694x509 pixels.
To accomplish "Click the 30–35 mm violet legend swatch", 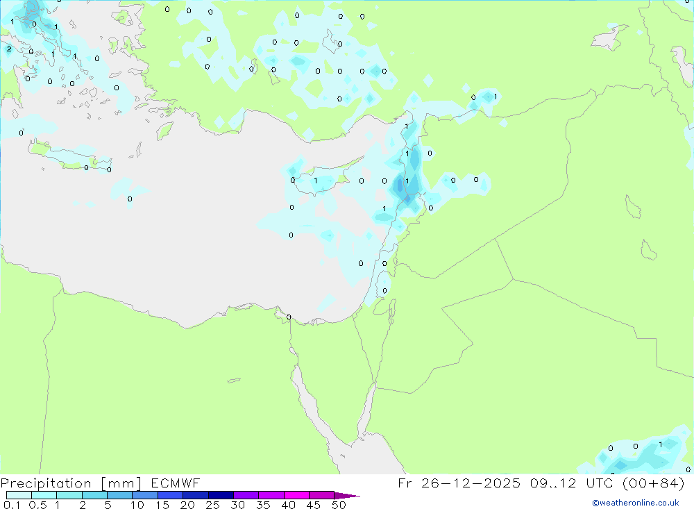I will (x=246, y=495).
